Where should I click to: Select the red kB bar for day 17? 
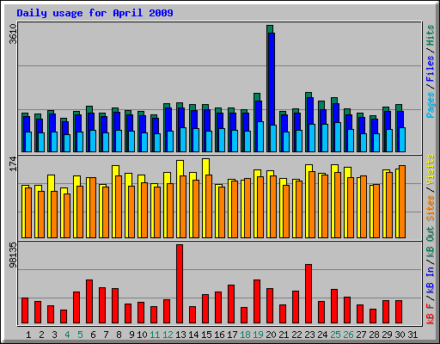pyautogui.click(x=231, y=304)
